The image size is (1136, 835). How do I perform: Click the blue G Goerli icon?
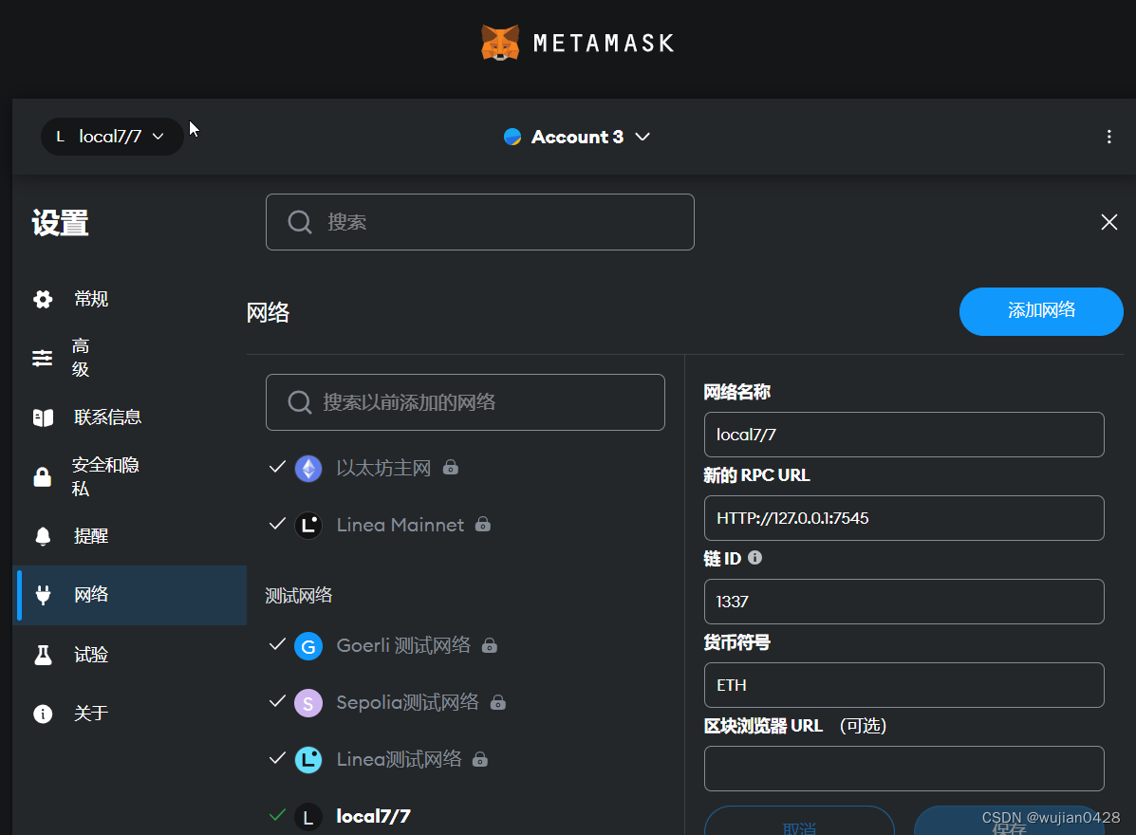coord(308,646)
